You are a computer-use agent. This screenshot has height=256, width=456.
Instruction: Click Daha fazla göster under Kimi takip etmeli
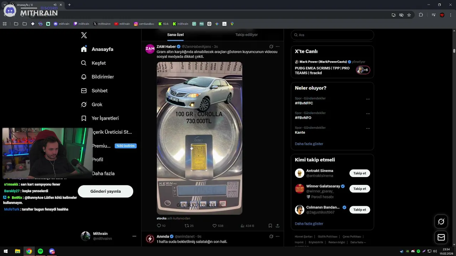[309, 224]
